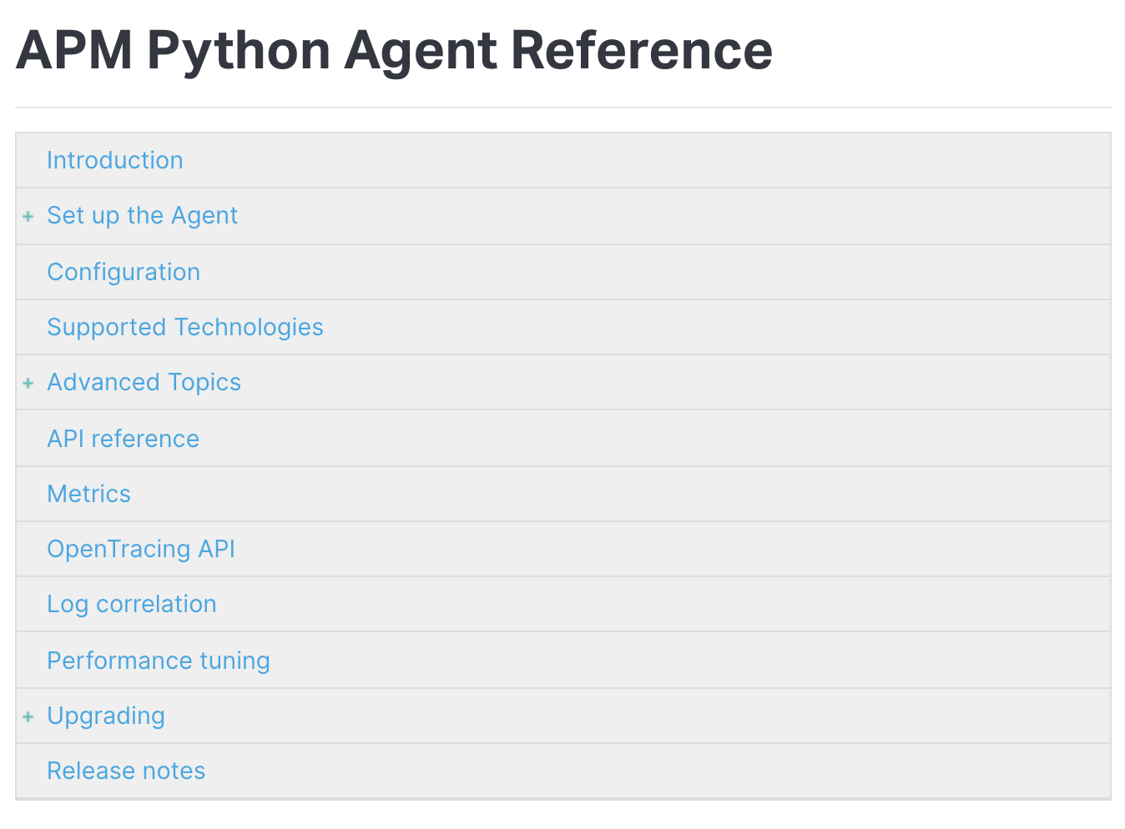The width and height of the screenshot is (1125, 829).
Task: Expand the Set up the Agent section
Action: 28,217
